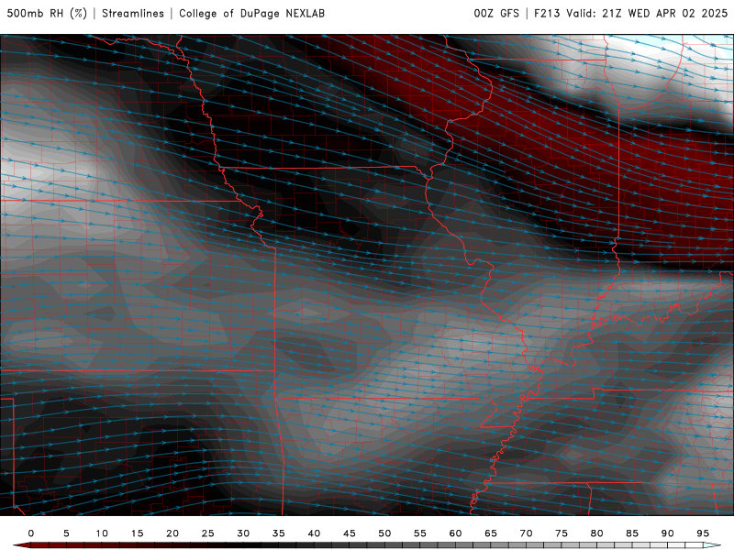
Task: Click the "70" value on the color scale
Action: tap(526, 533)
